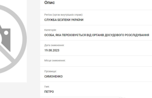Click the Опис section heading
The image size is (152, 98).
(50, 3)
